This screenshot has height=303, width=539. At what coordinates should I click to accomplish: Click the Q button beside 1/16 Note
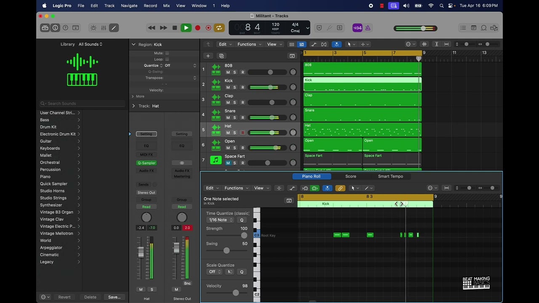point(242,220)
